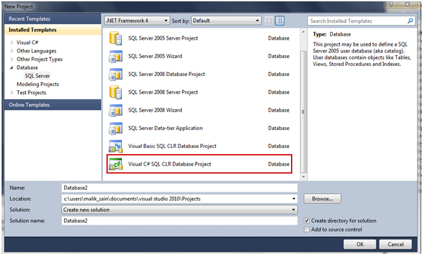Image resolution: width=423 pixels, height=255 pixels.
Task: Select SQL Server 2005 Wizard text
Action: [x=155, y=57]
